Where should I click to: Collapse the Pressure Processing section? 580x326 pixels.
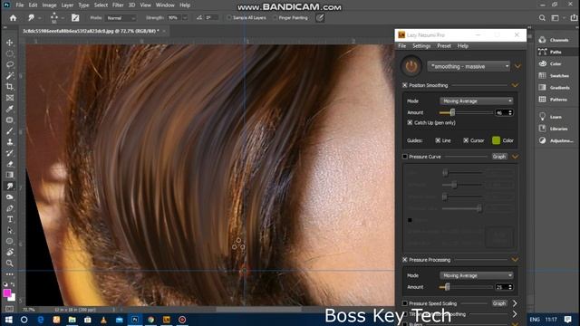point(515,260)
